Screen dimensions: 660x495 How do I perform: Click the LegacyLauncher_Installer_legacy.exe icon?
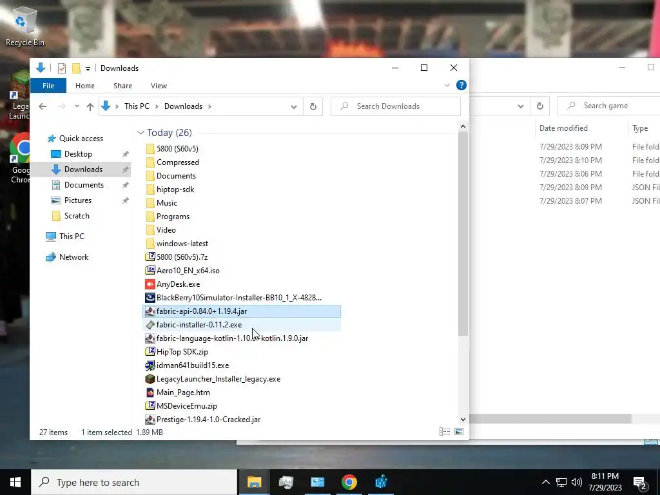click(150, 379)
